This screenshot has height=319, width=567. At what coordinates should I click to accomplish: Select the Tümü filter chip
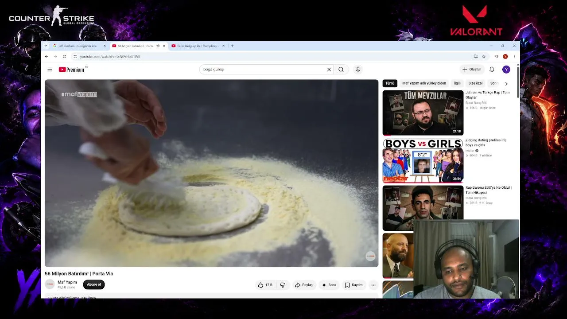[390, 83]
